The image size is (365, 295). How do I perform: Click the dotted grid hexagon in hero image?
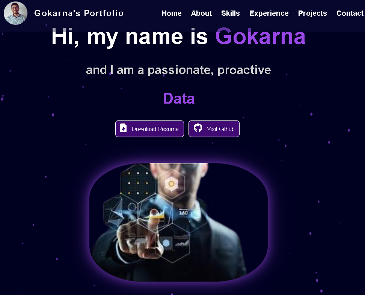[x=138, y=183]
